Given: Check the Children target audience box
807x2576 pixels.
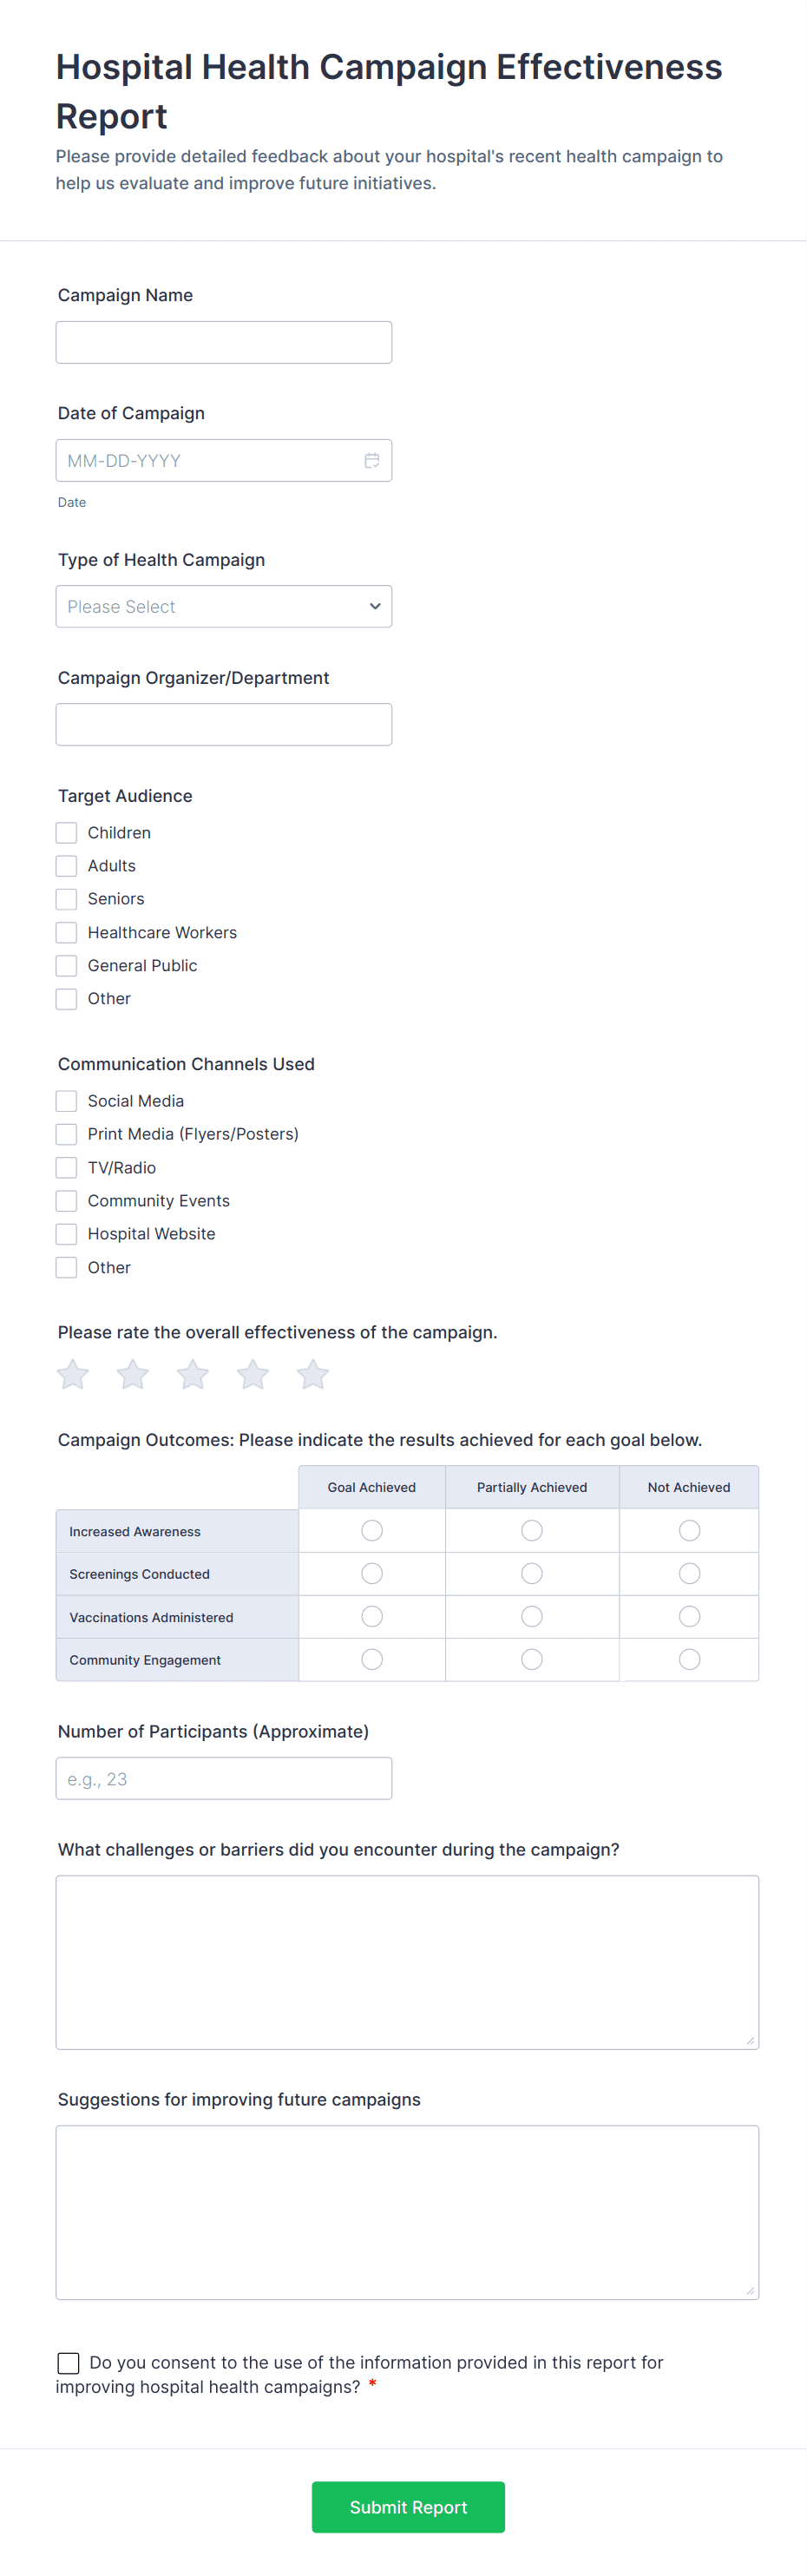Looking at the screenshot, I should [x=67, y=833].
